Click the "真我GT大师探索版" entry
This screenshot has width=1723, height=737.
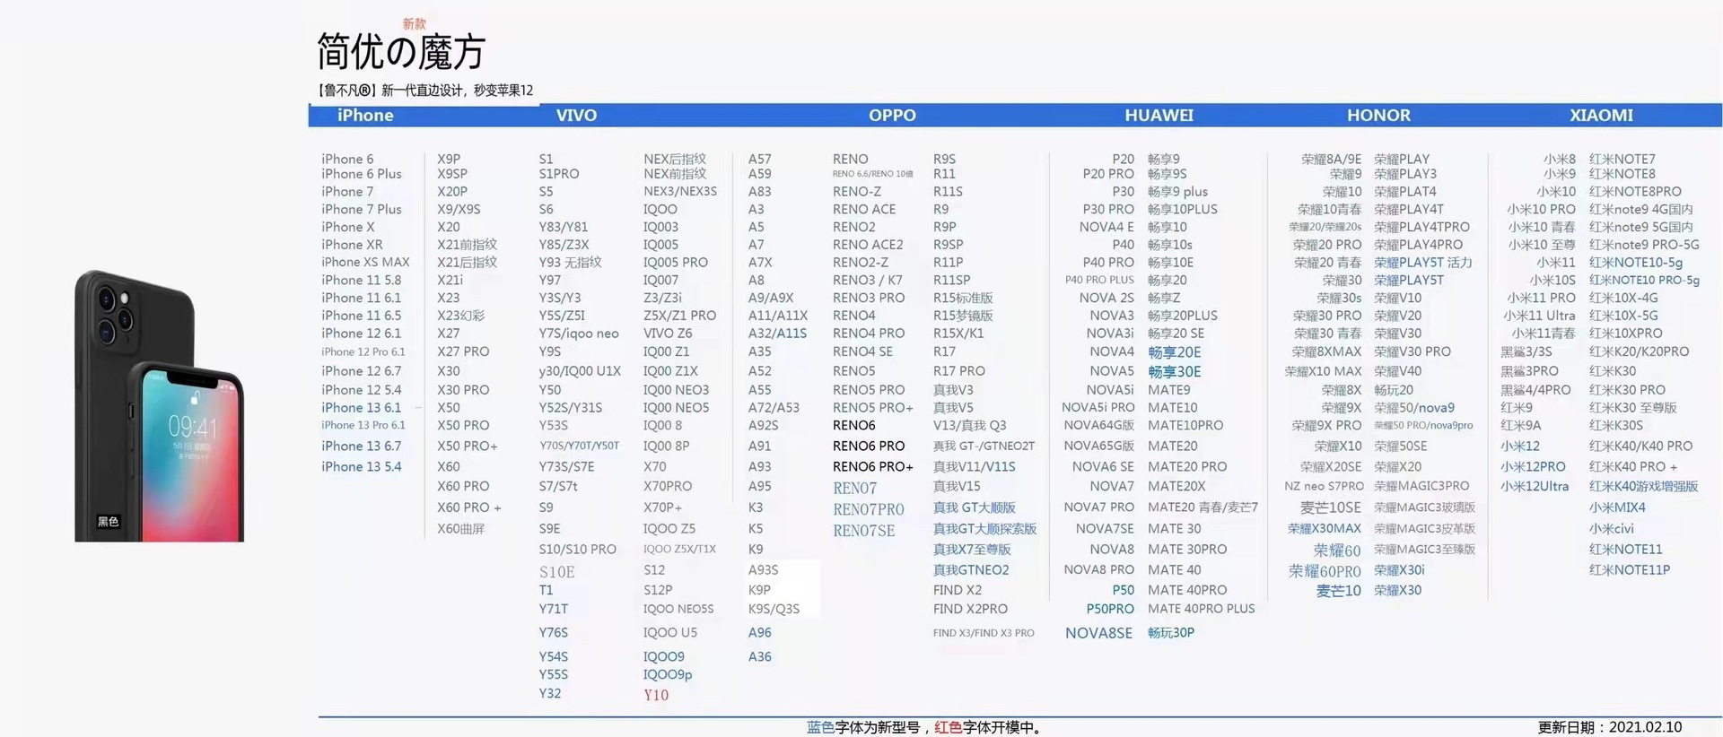point(984,529)
